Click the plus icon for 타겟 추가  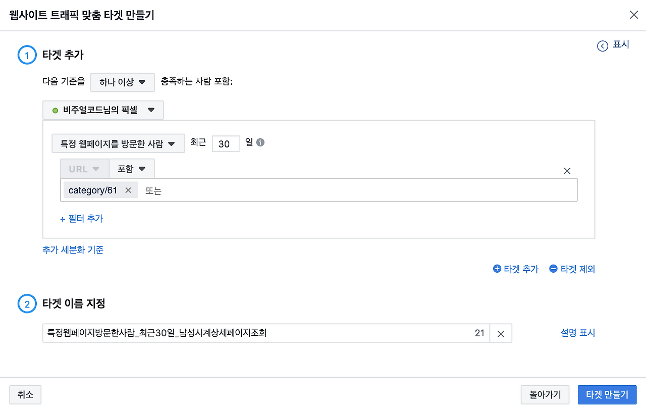point(497,269)
